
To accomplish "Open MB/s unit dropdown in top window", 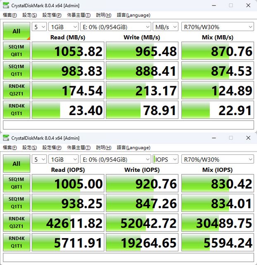I will 165,26.
